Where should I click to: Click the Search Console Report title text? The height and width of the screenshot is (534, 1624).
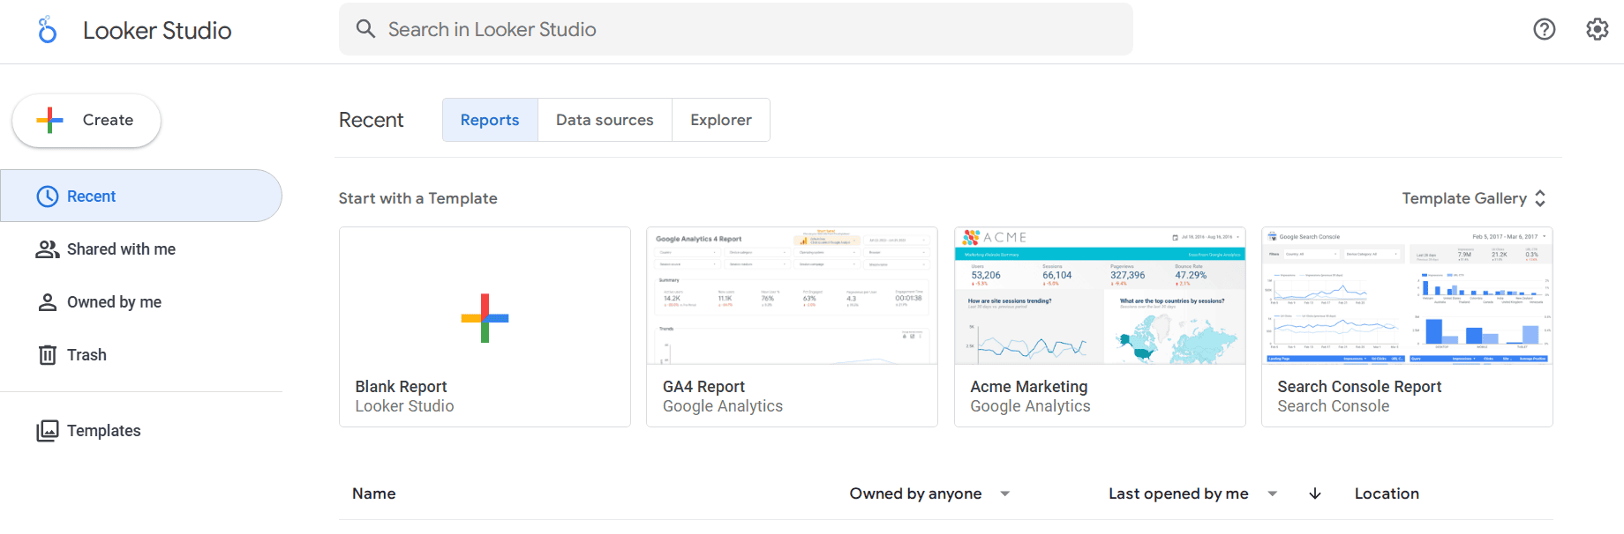click(x=1359, y=387)
